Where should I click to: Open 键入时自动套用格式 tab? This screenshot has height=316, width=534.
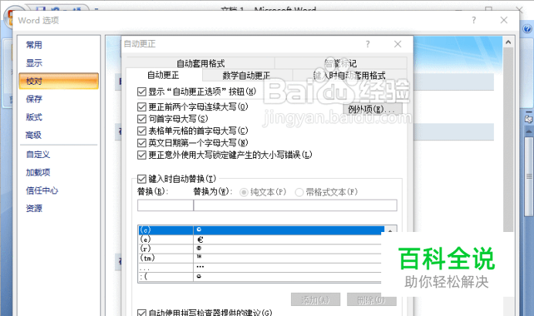pyautogui.click(x=350, y=76)
